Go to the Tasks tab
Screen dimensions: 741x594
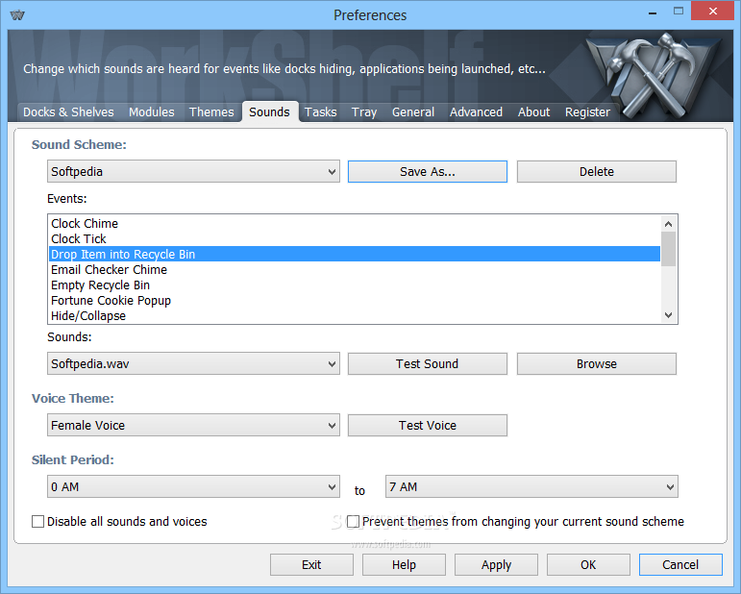tap(320, 112)
